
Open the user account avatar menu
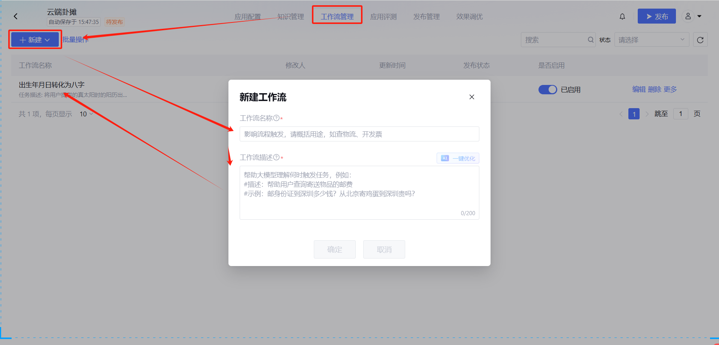(x=688, y=16)
